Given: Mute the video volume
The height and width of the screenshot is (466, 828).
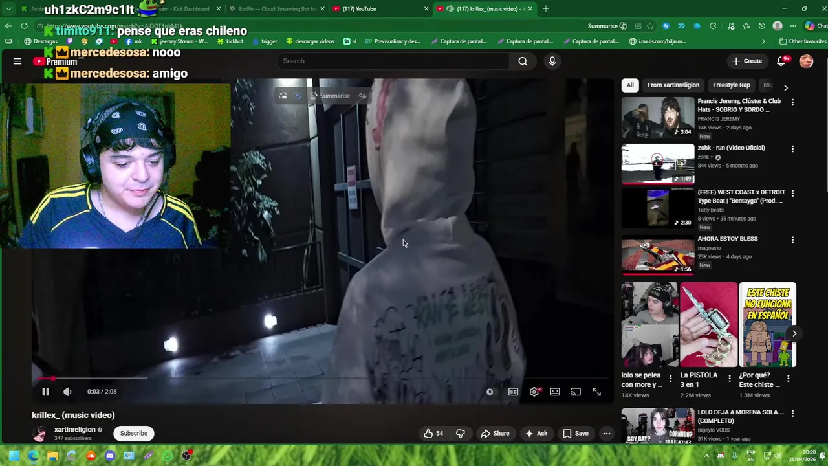Looking at the screenshot, I should coord(67,392).
